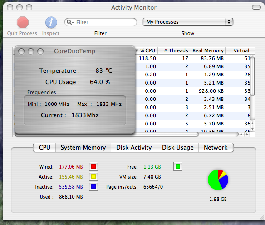Zoom the Activity Monitor window
This screenshot has width=265, height=225.
(x=29, y=7)
